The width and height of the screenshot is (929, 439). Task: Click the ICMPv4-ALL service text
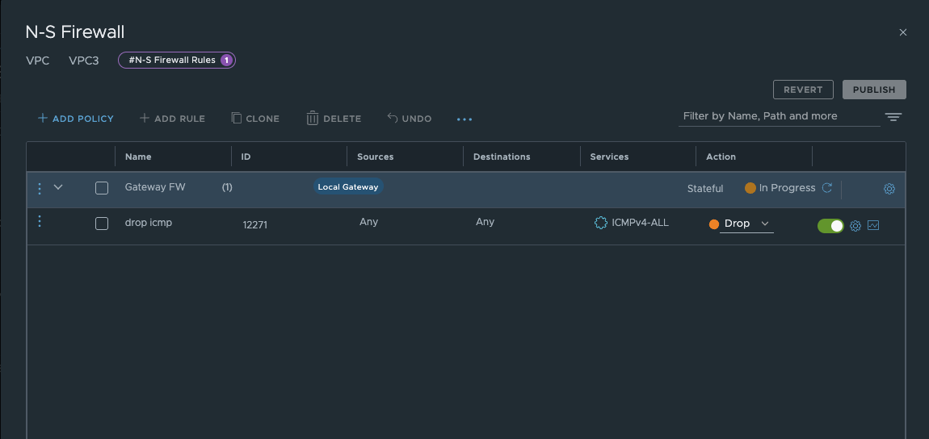[x=641, y=223]
